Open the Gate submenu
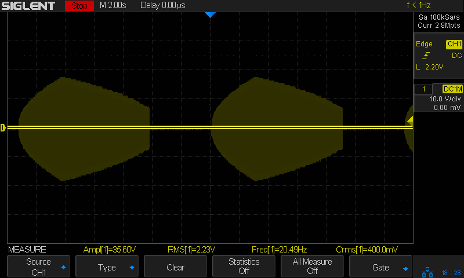 click(x=380, y=267)
